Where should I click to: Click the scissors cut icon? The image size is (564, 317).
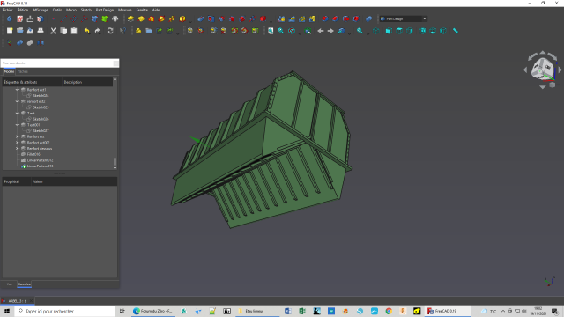[x=53, y=31]
